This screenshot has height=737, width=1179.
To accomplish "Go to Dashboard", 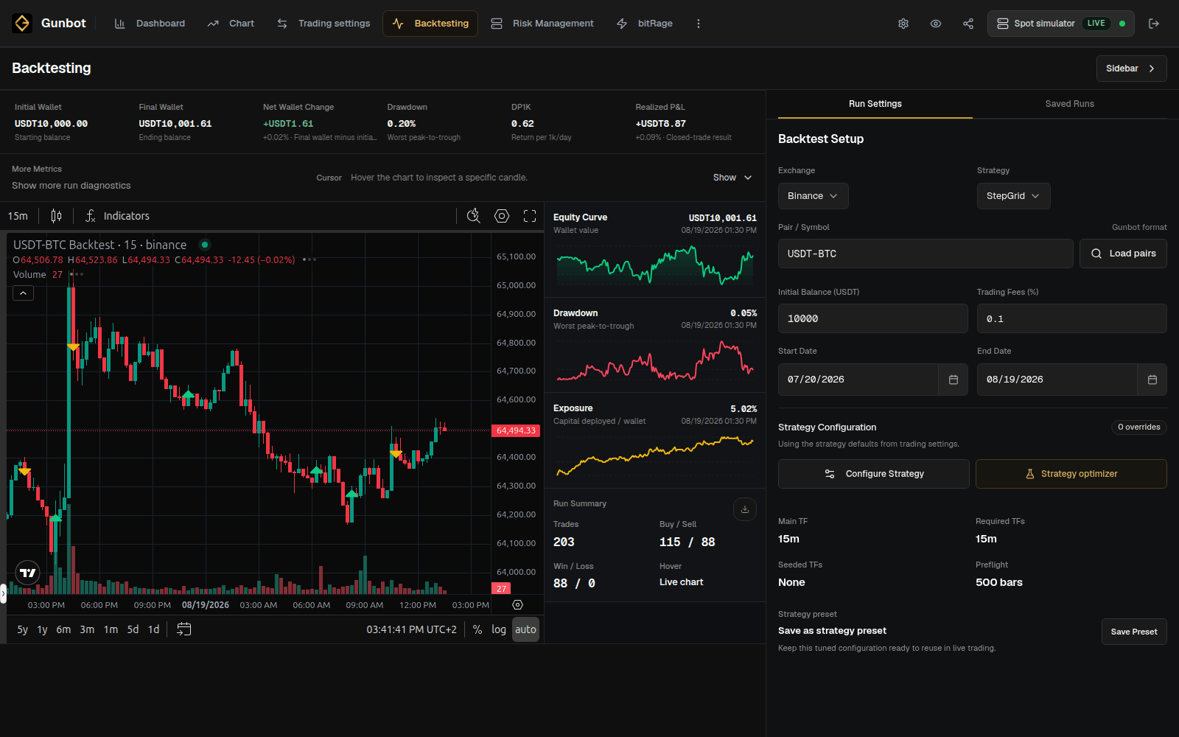I will click(x=150, y=24).
